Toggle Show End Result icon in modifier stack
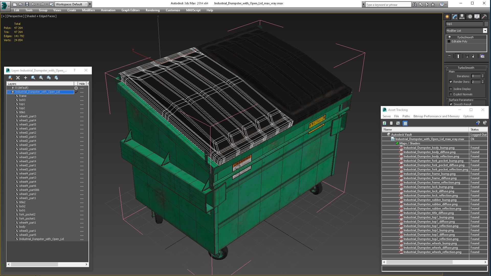Image resolution: width=491 pixels, height=276 pixels. click(458, 56)
